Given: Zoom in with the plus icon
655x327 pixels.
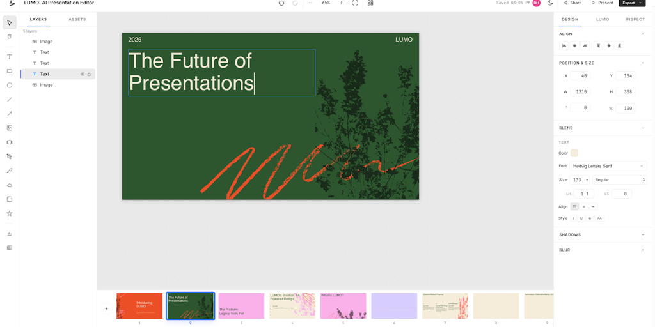Looking at the screenshot, I should (342, 3).
